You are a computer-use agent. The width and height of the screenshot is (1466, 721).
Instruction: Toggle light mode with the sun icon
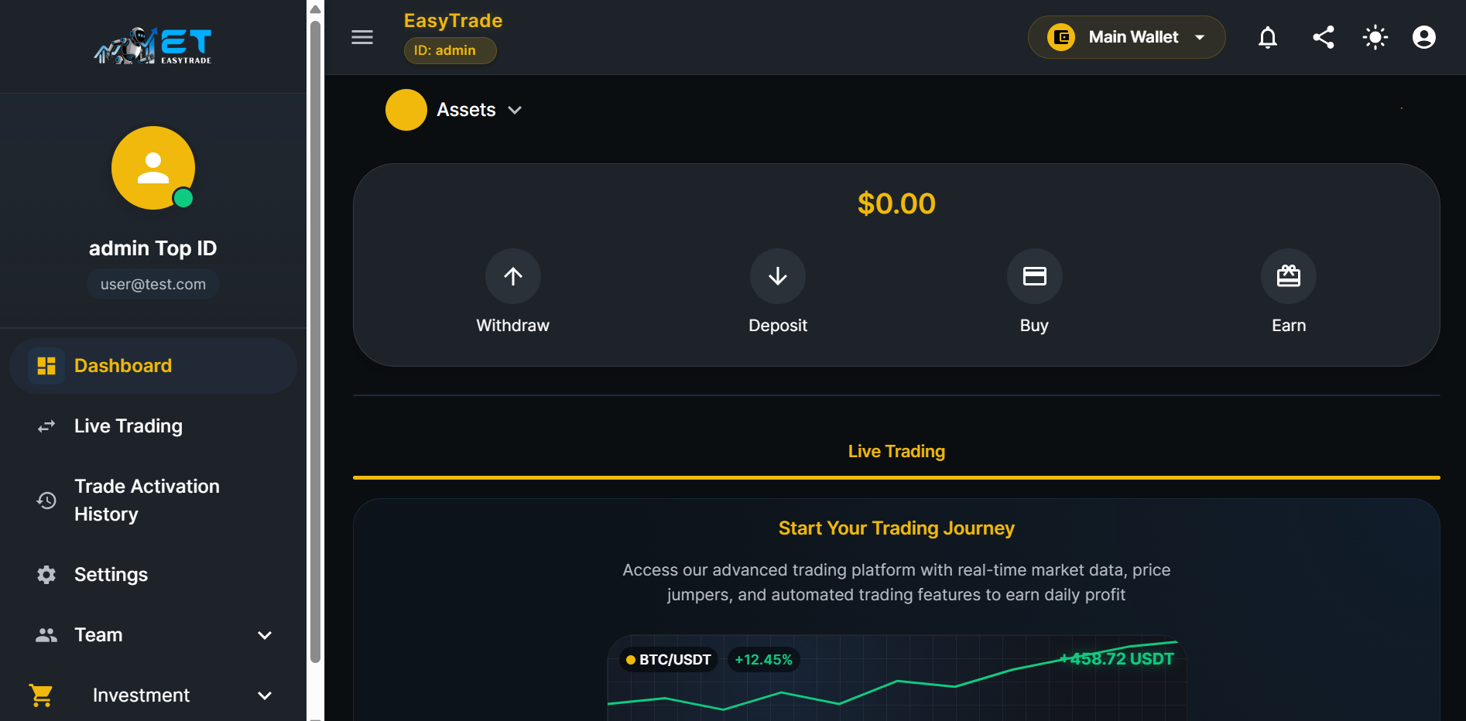1375,37
